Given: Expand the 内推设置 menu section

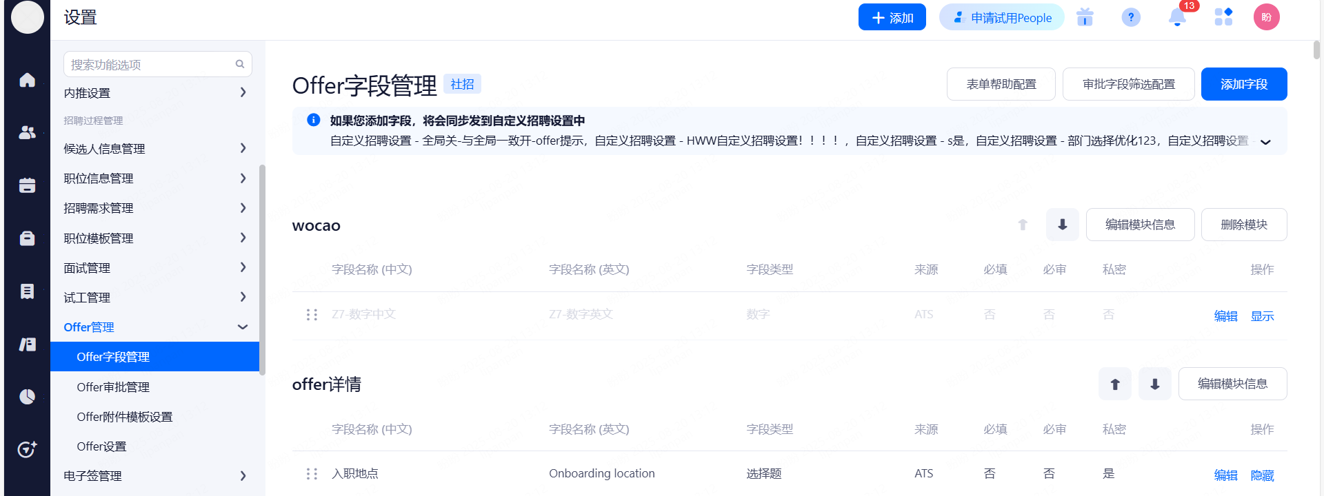Looking at the screenshot, I should coord(243,92).
